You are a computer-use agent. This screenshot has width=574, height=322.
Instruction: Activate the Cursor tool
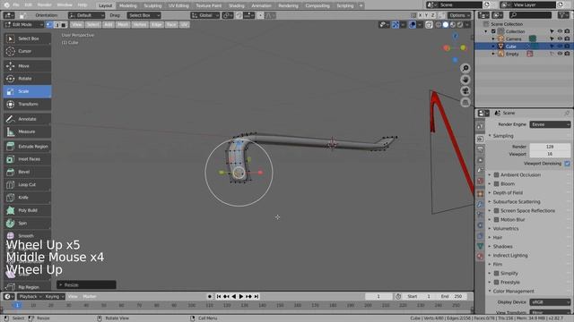coord(28,51)
